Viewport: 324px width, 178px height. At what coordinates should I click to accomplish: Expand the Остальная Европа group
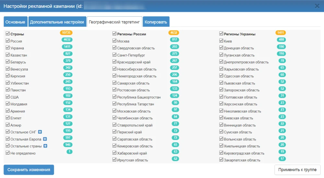[45, 139]
